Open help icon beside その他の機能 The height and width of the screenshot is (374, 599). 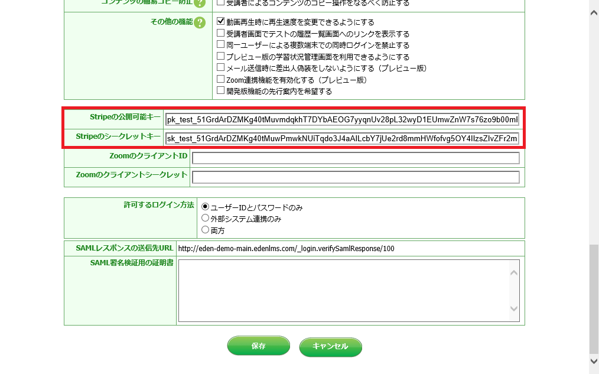[x=200, y=22]
